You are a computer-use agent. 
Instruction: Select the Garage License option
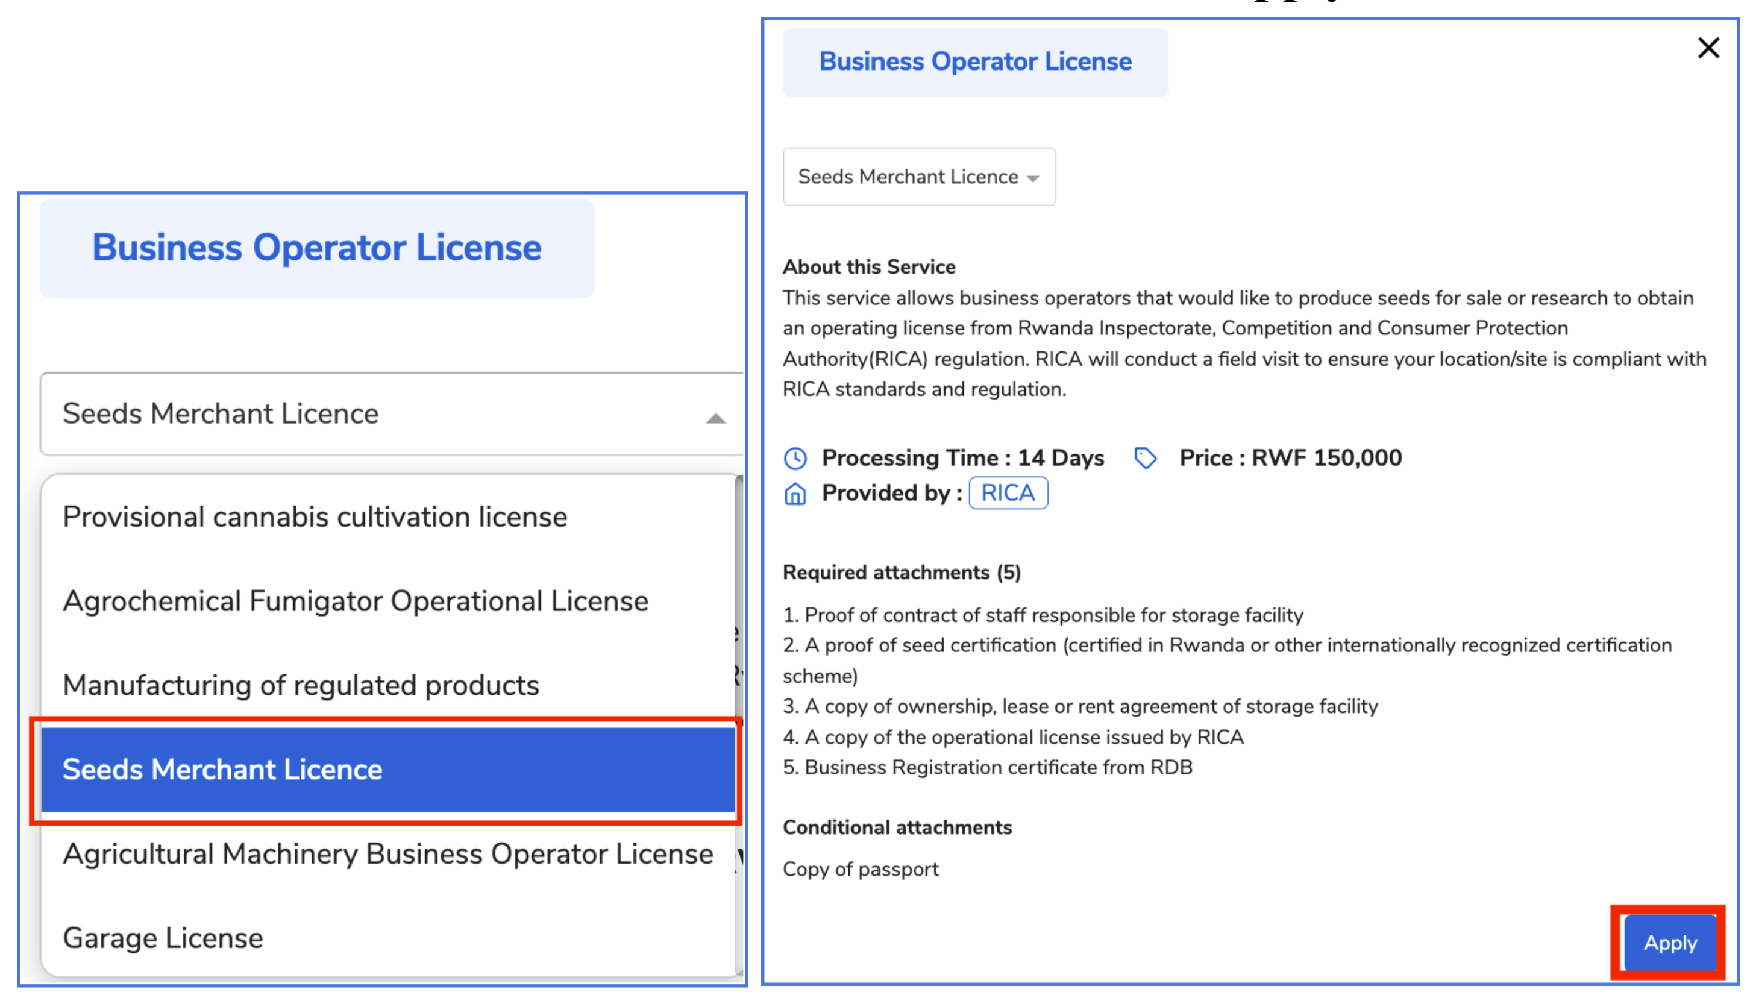click(163, 938)
